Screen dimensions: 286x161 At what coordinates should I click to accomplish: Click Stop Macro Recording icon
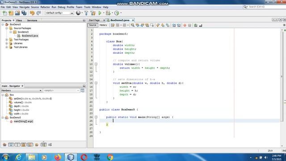click(189, 25)
